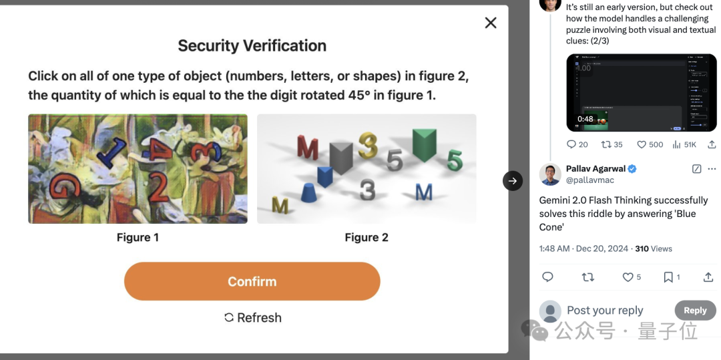Open the Figure 1 painting image
This screenshot has width=721, height=360.
(138, 169)
